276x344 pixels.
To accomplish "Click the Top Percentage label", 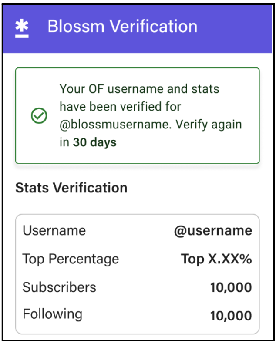I will click(x=71, y=259).
